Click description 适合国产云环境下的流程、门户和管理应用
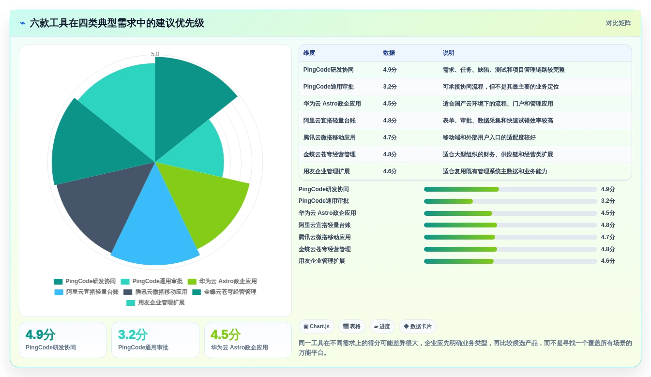 point(498,104)
